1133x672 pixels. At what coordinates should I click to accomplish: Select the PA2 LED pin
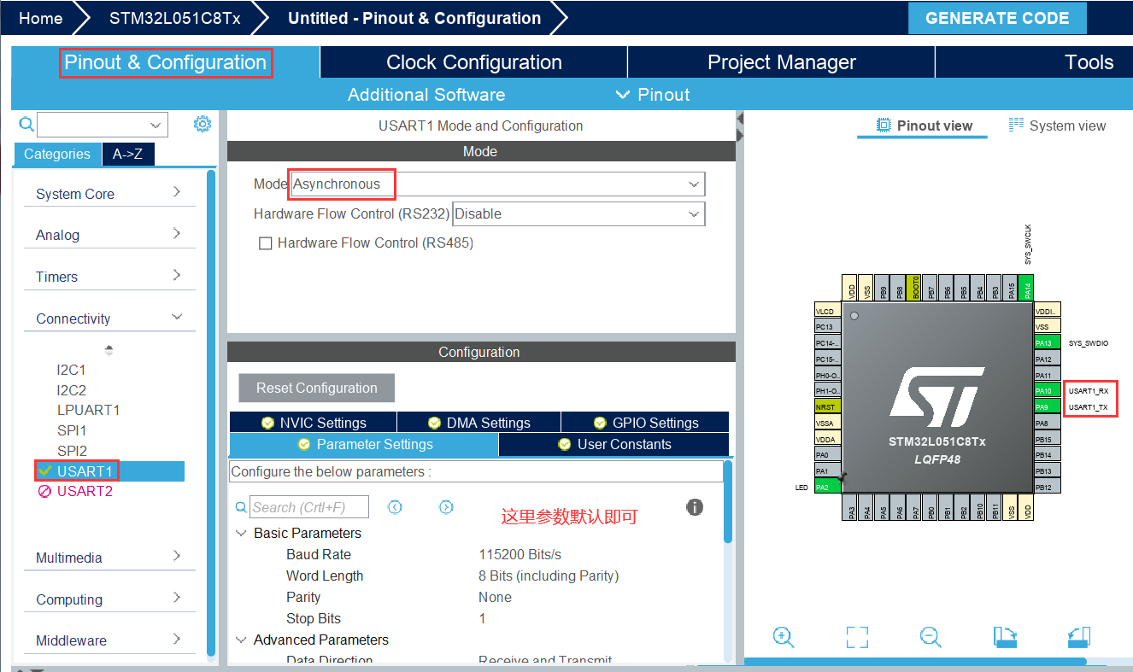(827, 488)
